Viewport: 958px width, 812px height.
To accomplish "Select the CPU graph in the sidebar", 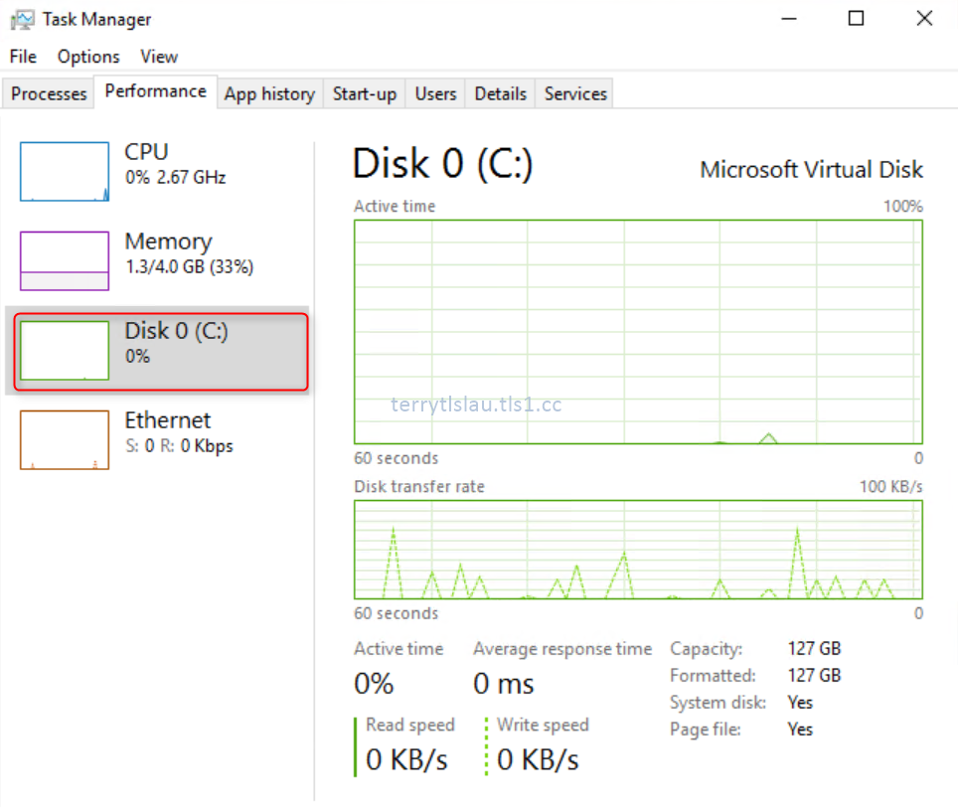I will pos(64,171).
